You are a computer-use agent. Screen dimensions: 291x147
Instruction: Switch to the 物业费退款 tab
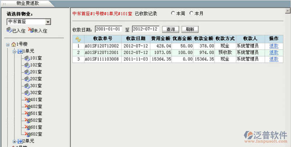[x=28, y=3]
